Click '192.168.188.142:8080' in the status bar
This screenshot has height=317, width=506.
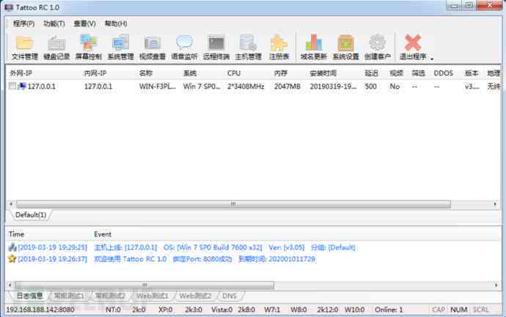(x=40, y=310)
